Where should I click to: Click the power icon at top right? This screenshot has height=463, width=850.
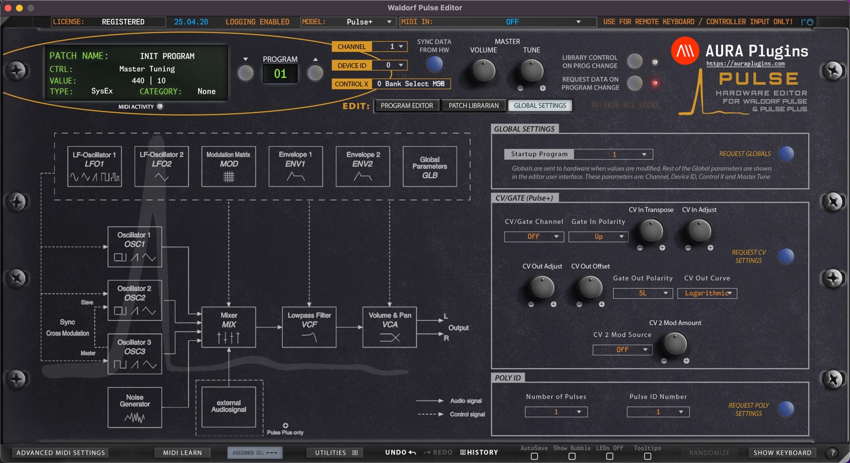click(810, 22)
